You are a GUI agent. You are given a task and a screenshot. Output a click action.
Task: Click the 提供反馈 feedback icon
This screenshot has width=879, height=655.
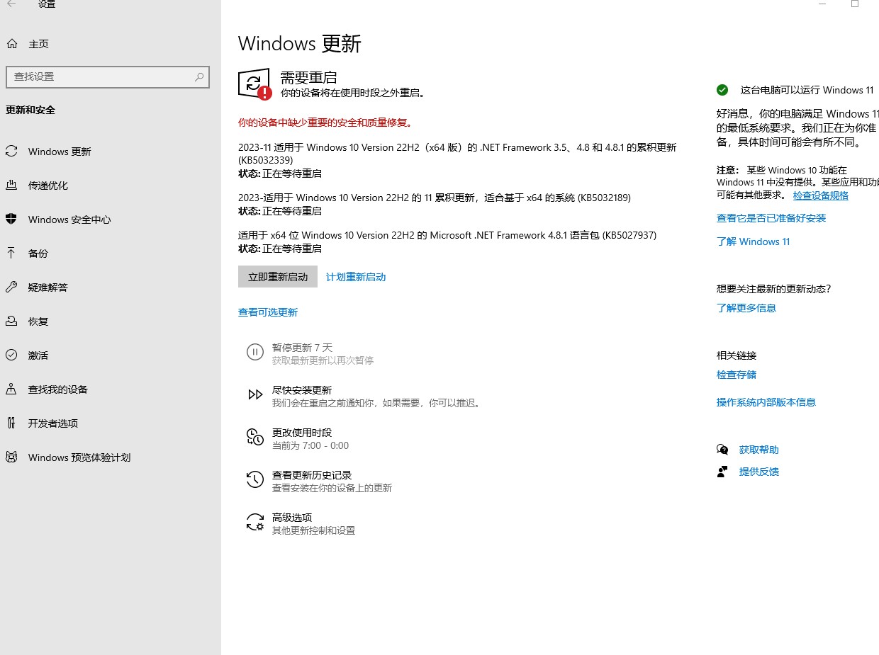722,471
